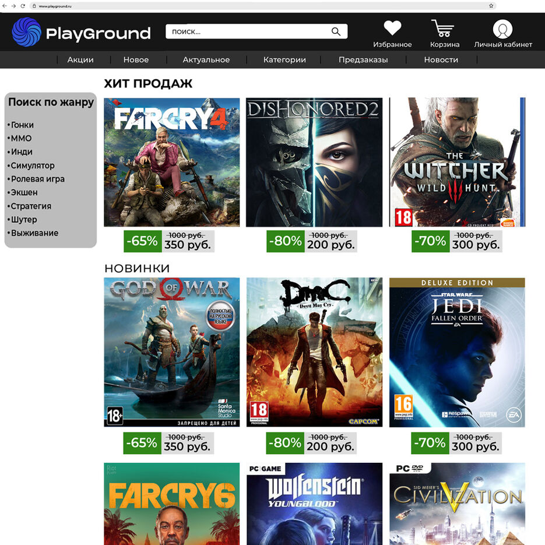This screenshot has height=545, width=545.
Task: Open the Far Cry 6 cover
Action: [x=172, y=504]
